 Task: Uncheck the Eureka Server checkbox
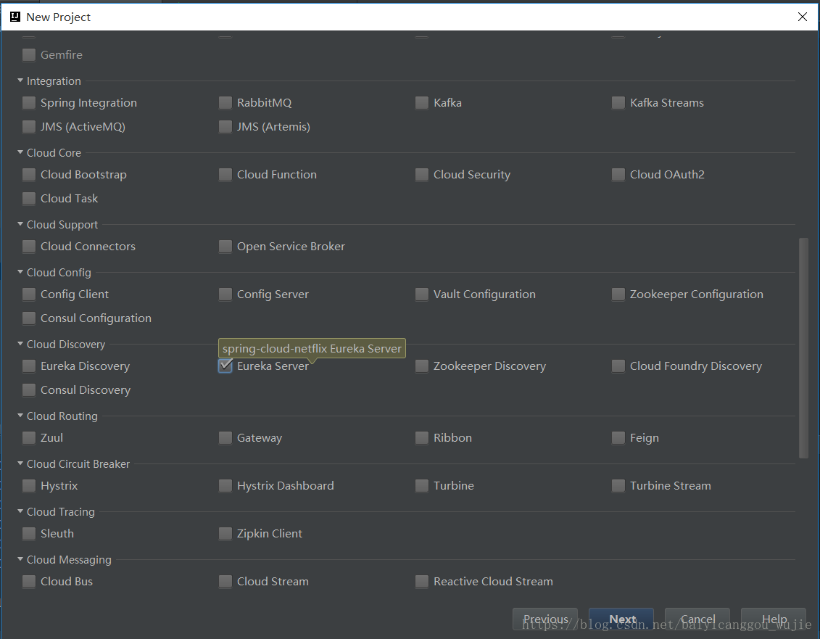point(225,366)
